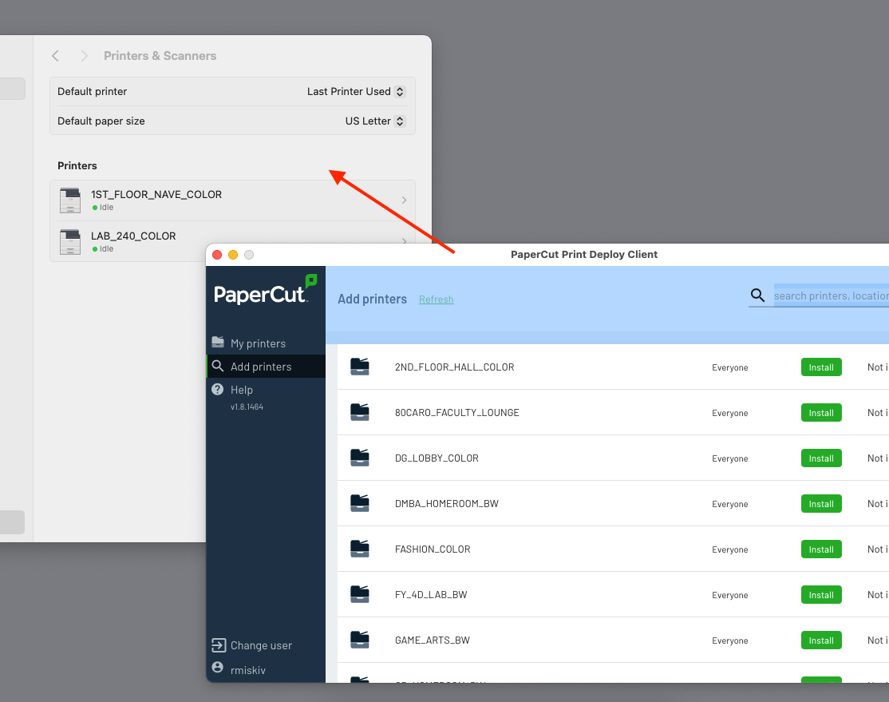The height and width of the screenshot is (702, 889).
Task: Install 80CARO_FACULTY_LOUNGE printer
Action: [x=821, y=413]
